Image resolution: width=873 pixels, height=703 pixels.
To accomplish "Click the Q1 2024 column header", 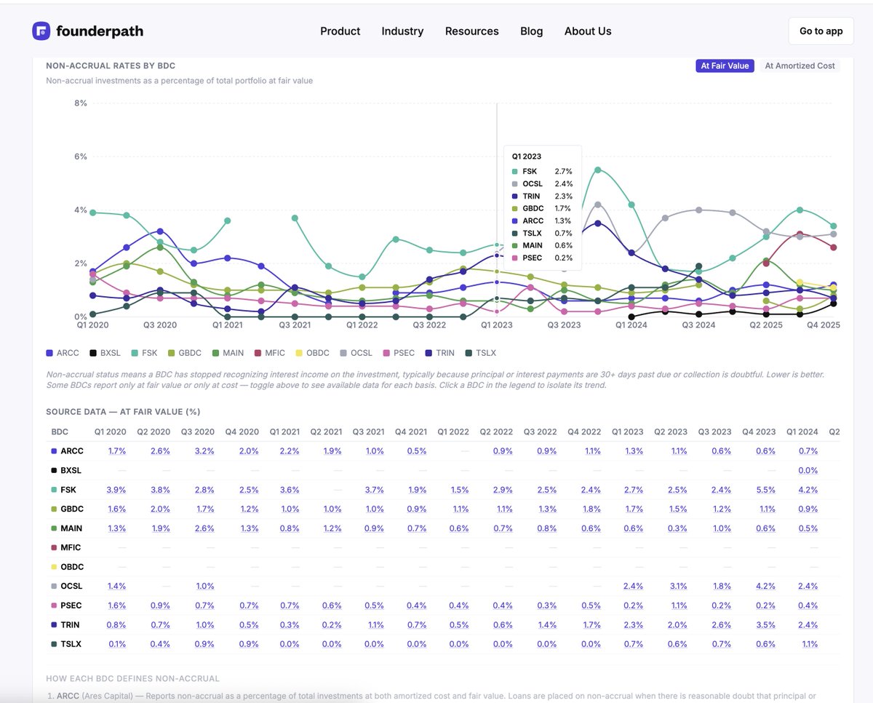I will click(x=801, y=432).
